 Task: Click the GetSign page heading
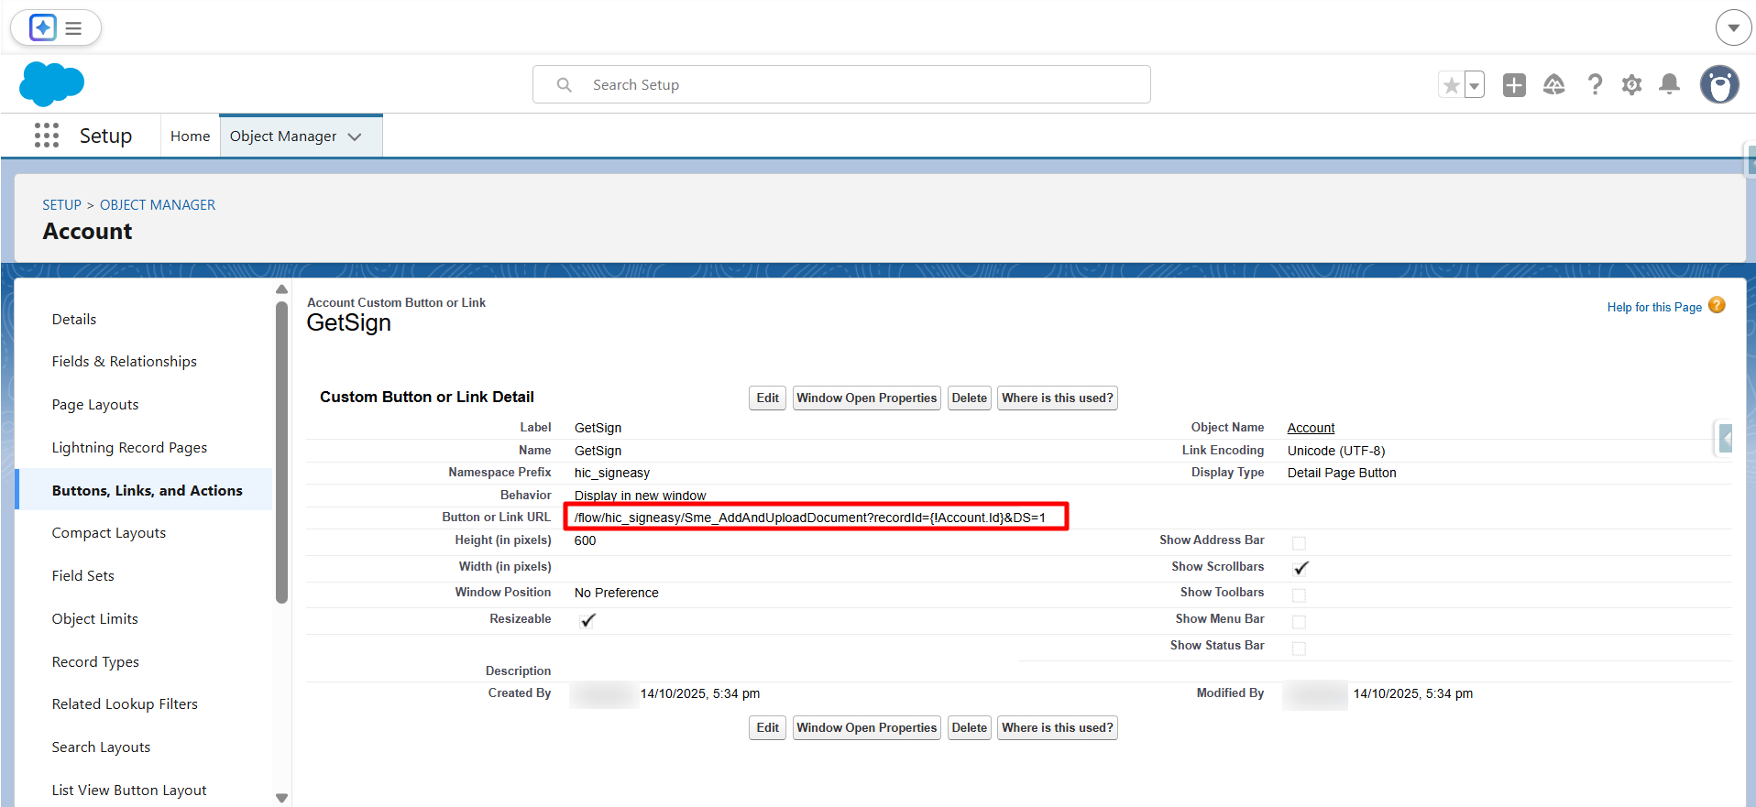click(x=348, y=323)
